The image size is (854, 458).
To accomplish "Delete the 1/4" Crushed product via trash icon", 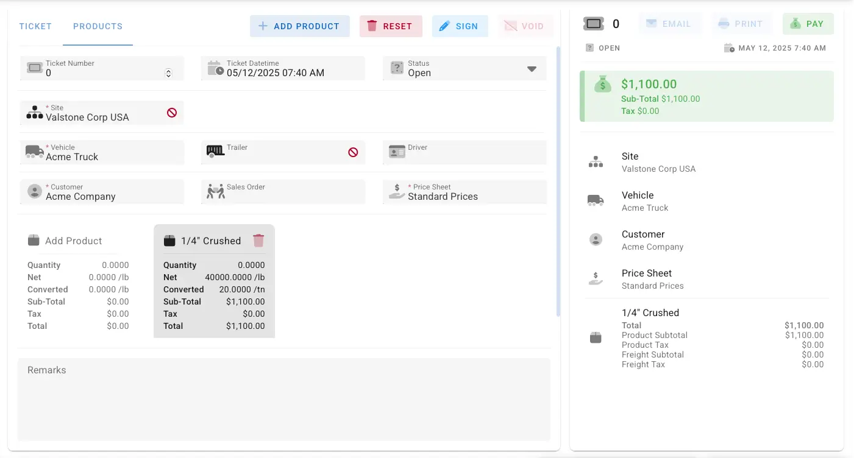I will tap(258, 240).
